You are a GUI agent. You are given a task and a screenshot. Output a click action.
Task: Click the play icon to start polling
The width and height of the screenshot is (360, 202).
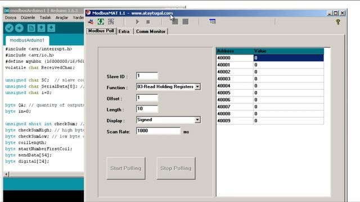[137, 22]
